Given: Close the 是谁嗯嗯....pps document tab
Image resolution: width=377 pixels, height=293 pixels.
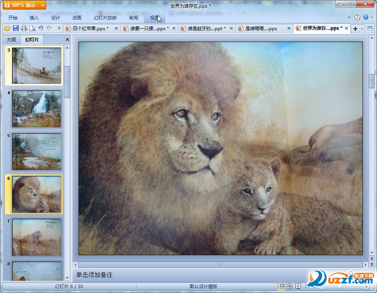Looking at the screenshot, I should [289, 28].
